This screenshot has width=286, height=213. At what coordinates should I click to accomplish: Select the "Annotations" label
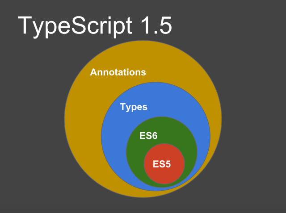pyautogui.click(x=118, y=72)
